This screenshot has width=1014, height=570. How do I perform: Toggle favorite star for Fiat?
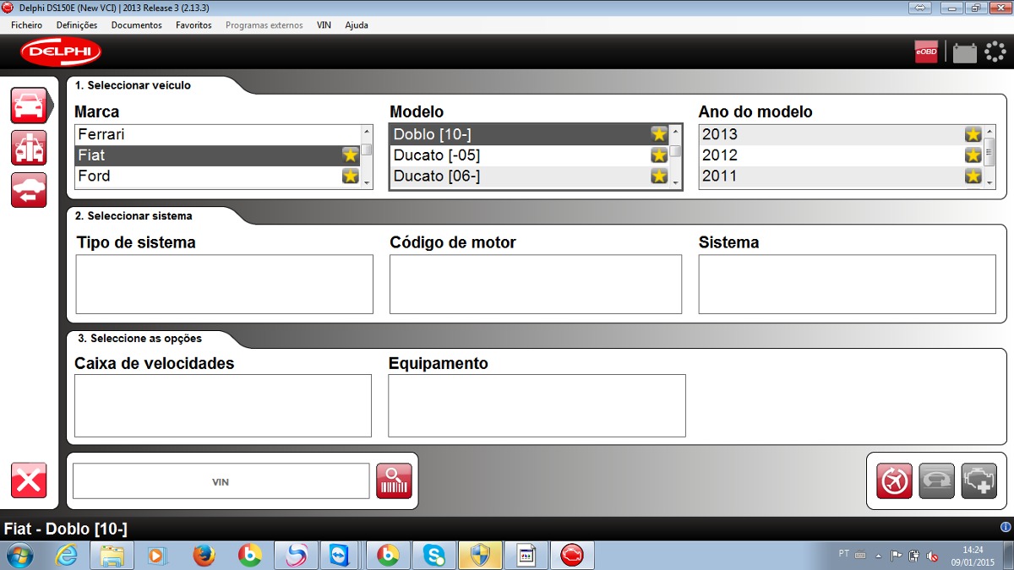pyautogui.click(x=350, y=155)
